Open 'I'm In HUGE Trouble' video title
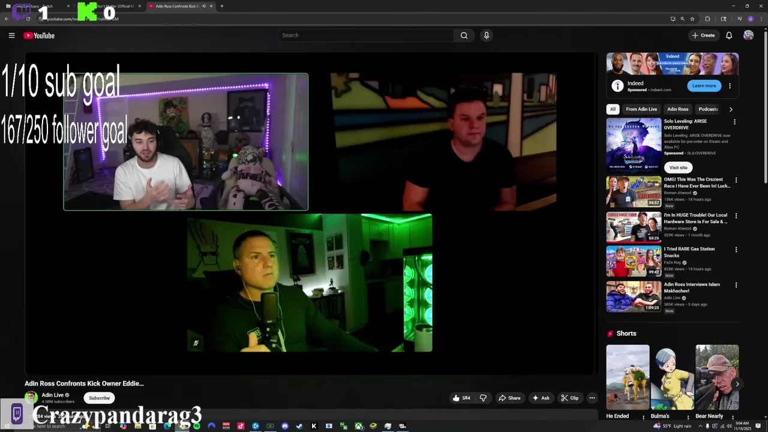 tap(695, 218)
